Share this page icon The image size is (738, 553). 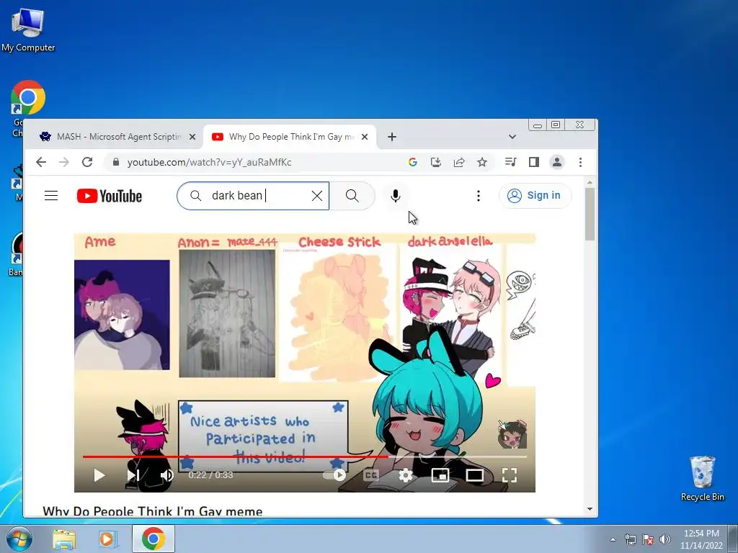pos(459,162)
